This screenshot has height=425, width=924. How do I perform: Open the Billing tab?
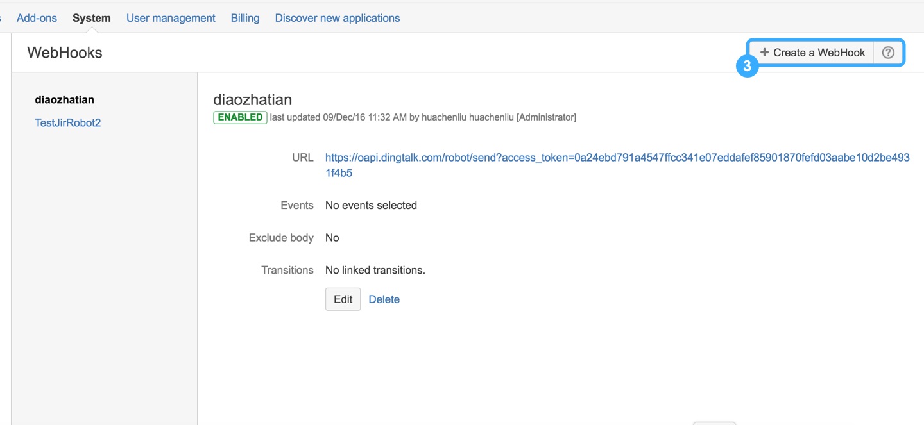(245, 18)
